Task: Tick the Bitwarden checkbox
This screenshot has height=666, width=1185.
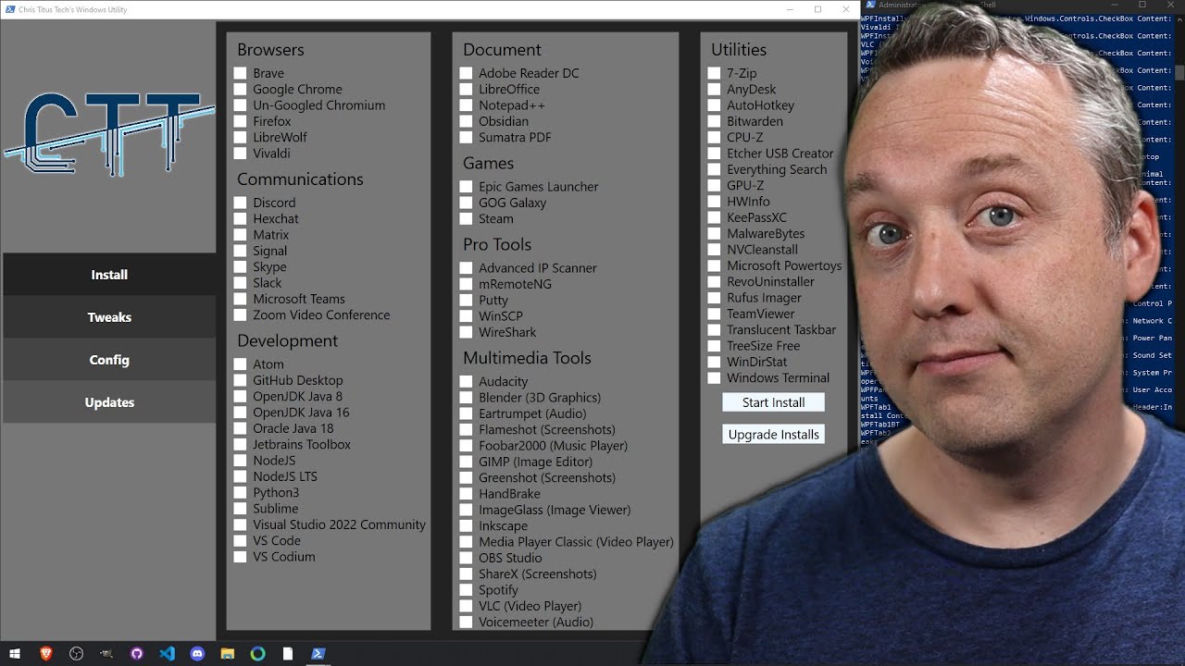Action: pyautogui.click(x=715, y=121)
